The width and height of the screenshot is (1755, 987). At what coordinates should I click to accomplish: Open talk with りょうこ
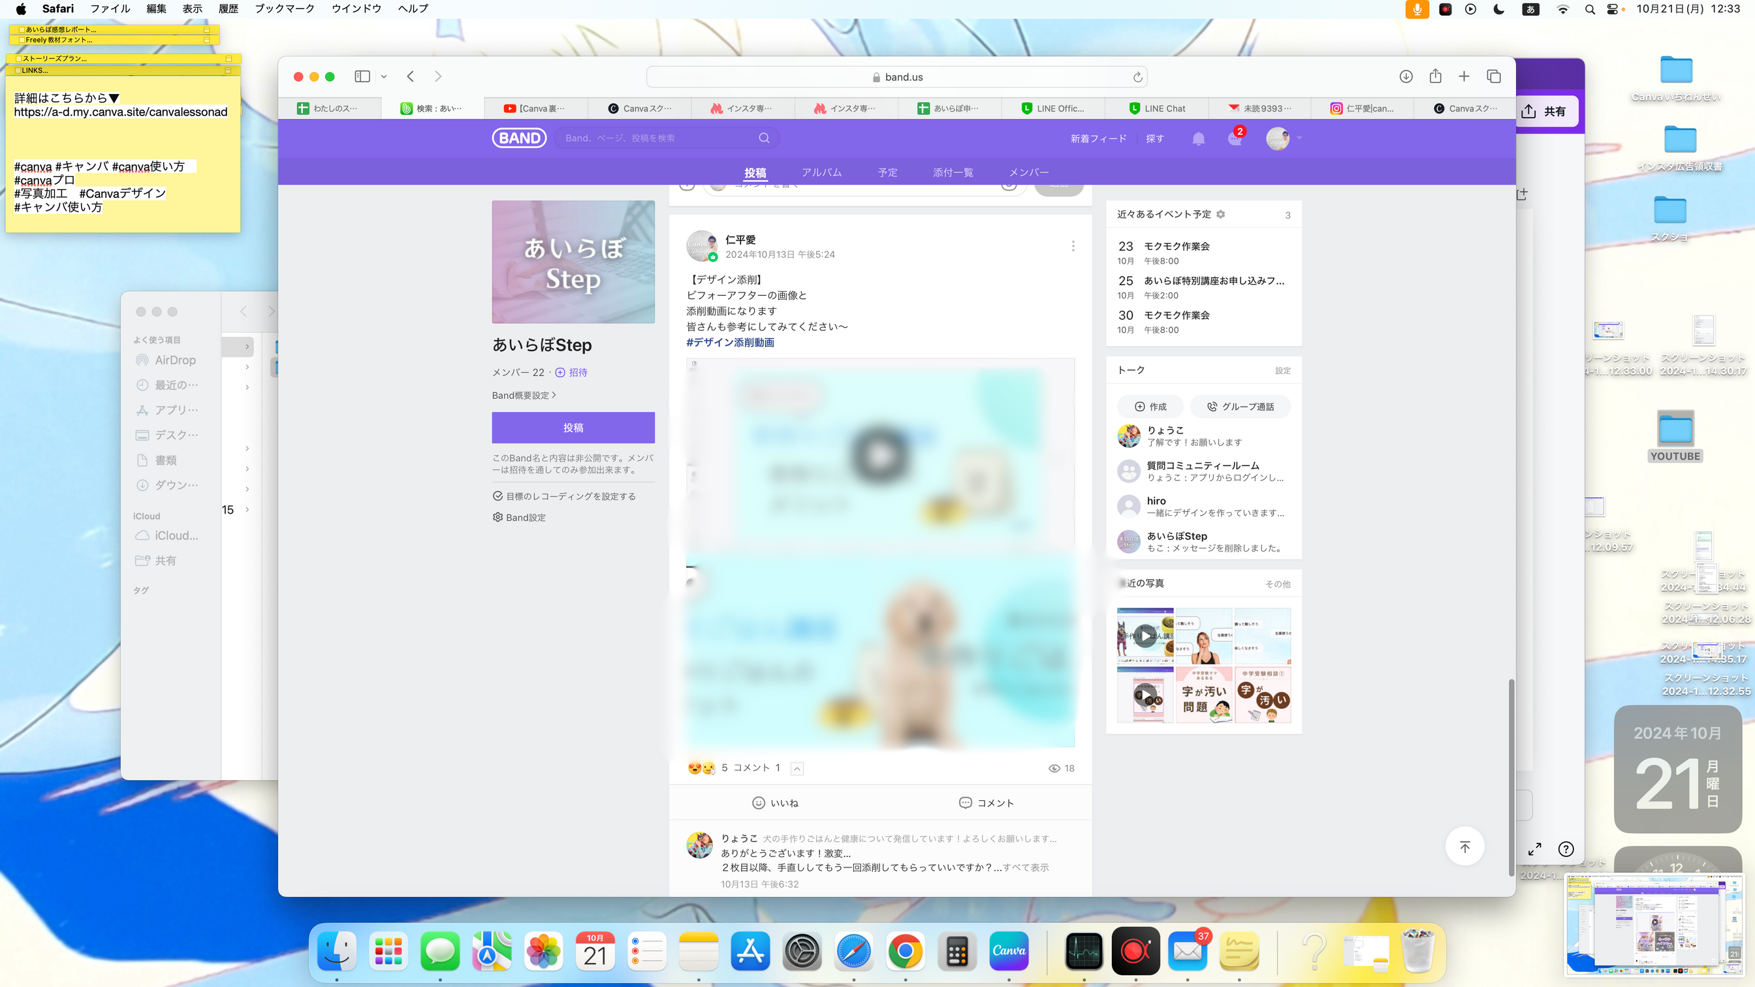pos(1203,436)
